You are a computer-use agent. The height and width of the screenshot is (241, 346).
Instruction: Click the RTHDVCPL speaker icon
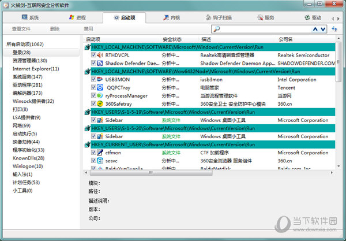point(100,55)
